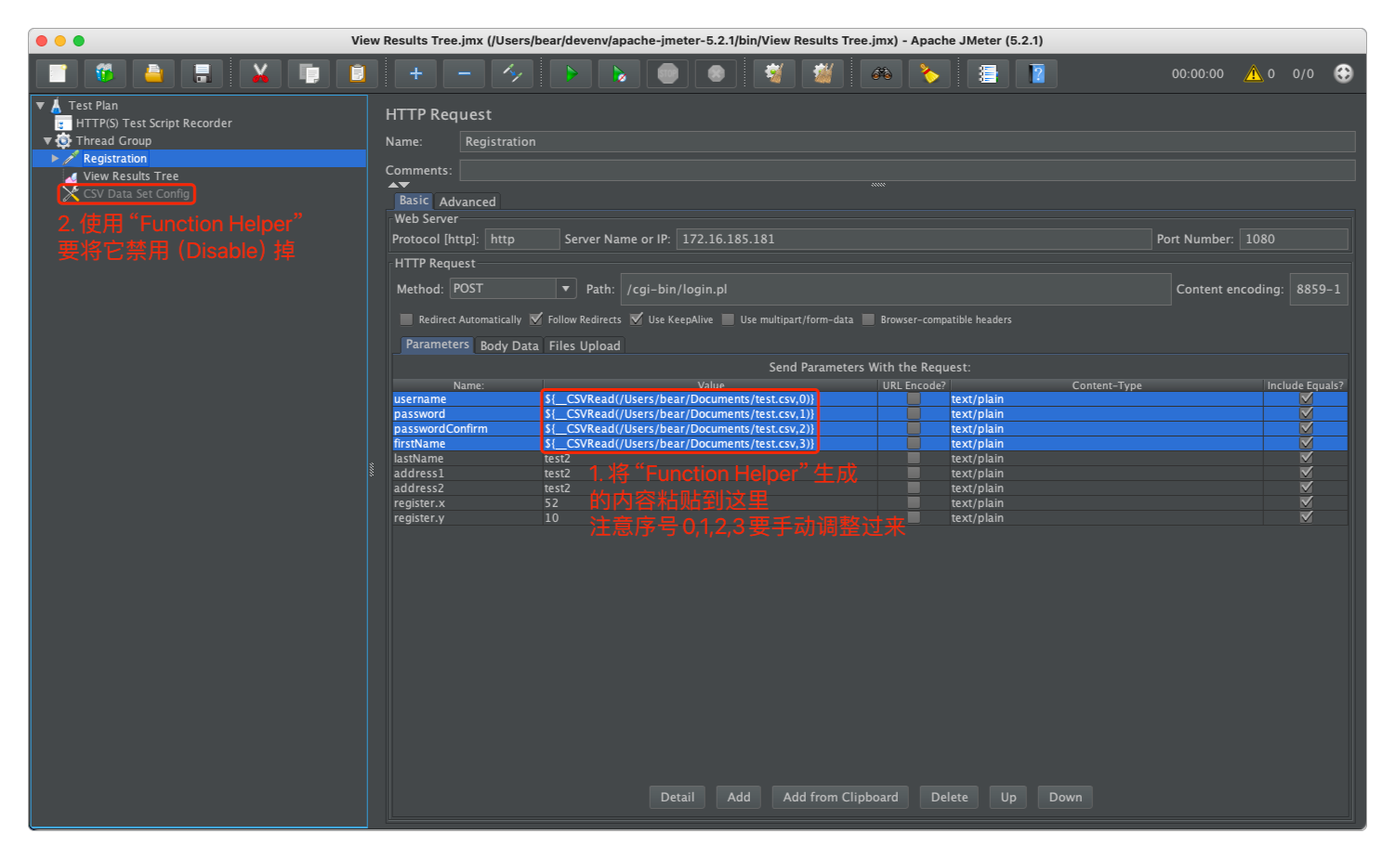Collapse the Test Plan tree node

[40, 106]
